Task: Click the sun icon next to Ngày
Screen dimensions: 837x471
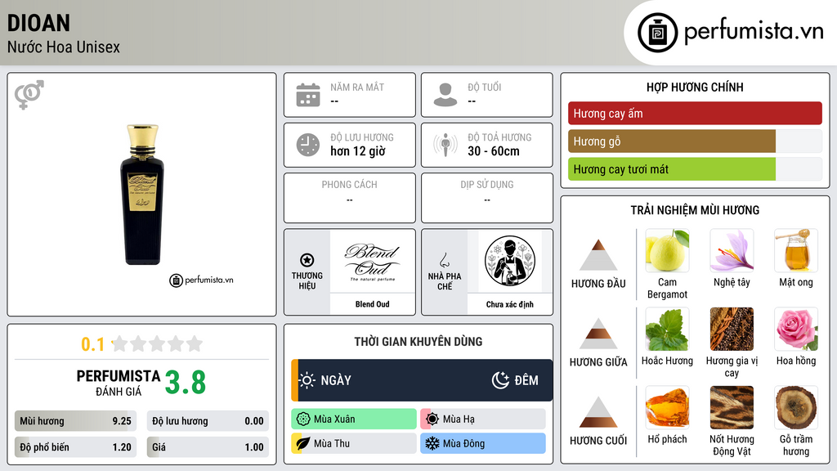Action: 307,380
